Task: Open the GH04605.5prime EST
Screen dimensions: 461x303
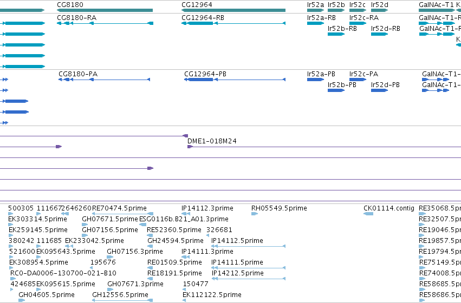Action: click(x=22, y=300)
